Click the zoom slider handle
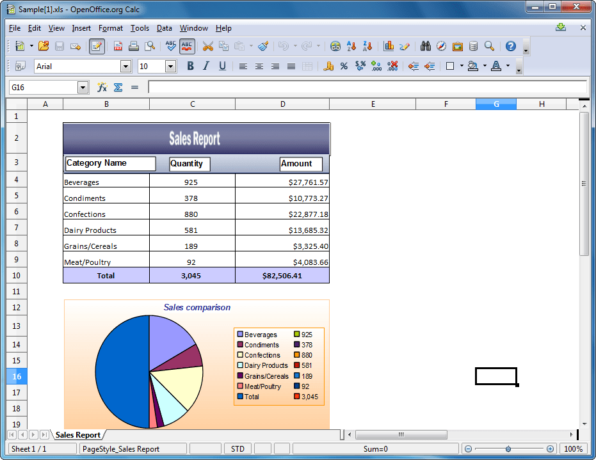 (x=508, y=449)
